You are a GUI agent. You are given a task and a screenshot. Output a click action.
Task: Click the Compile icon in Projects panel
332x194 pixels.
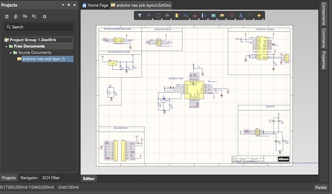click(16, 17)
